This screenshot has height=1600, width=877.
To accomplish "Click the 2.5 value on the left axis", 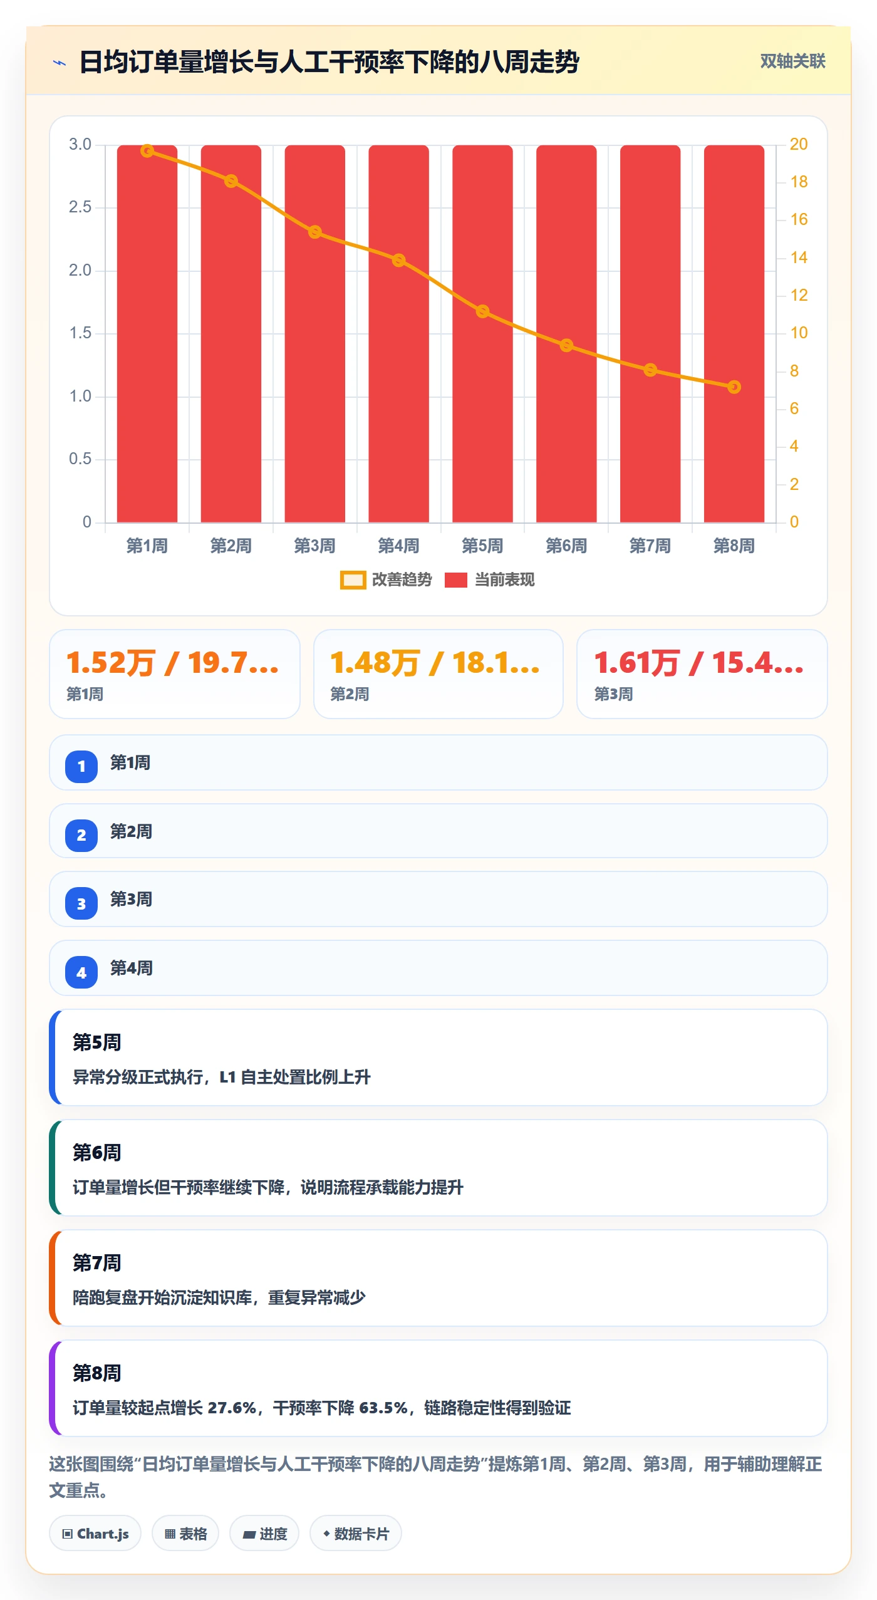I will coord(80,207).
